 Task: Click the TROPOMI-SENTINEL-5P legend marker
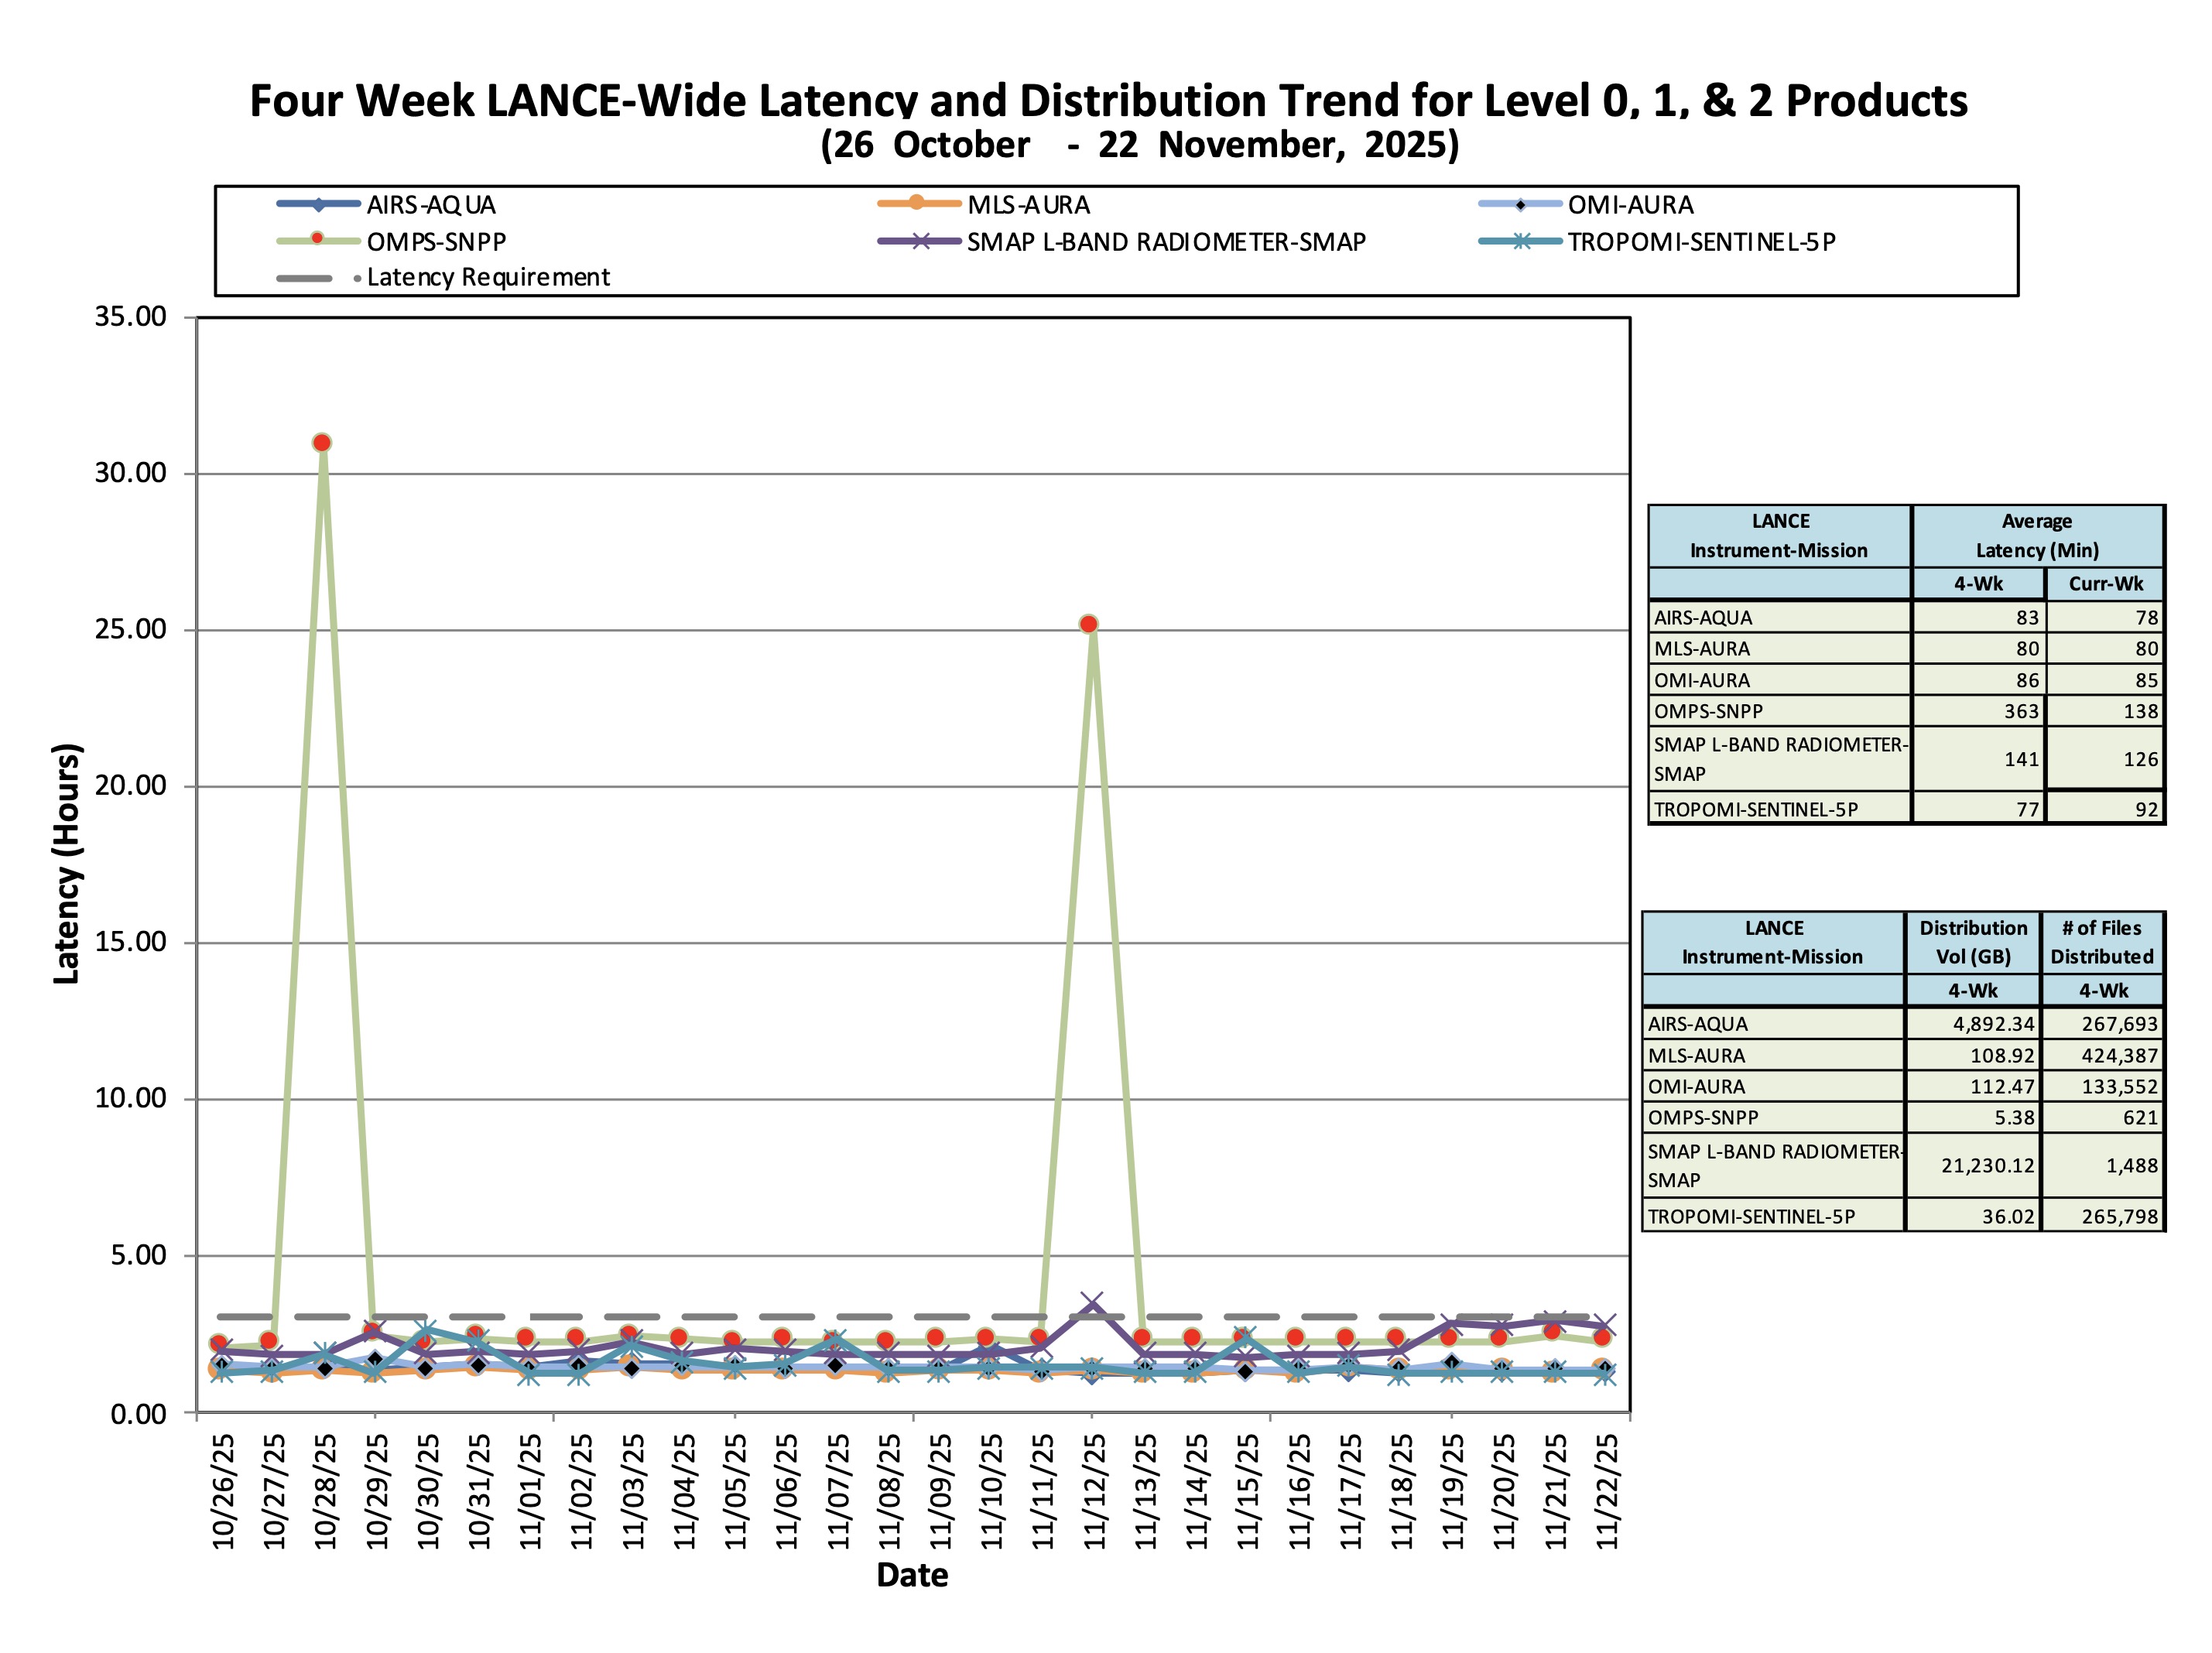1520,241
